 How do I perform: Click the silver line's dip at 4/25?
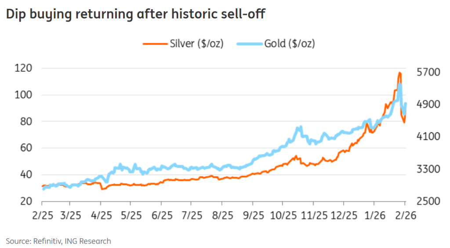(x=102, y=189)
